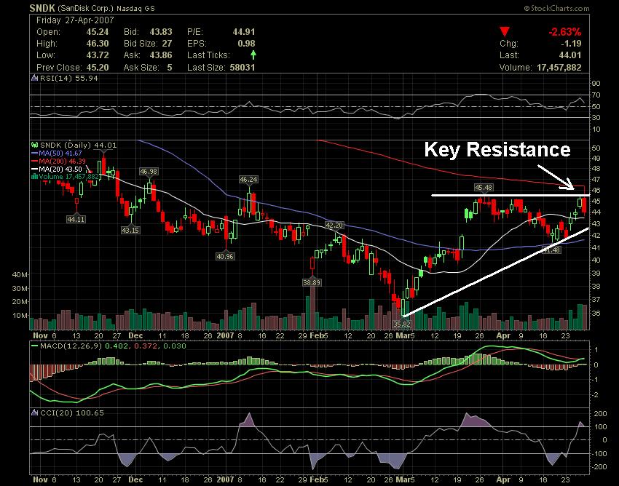
Task: Click the red down-triangle change indicator
Action: point(505,31)
